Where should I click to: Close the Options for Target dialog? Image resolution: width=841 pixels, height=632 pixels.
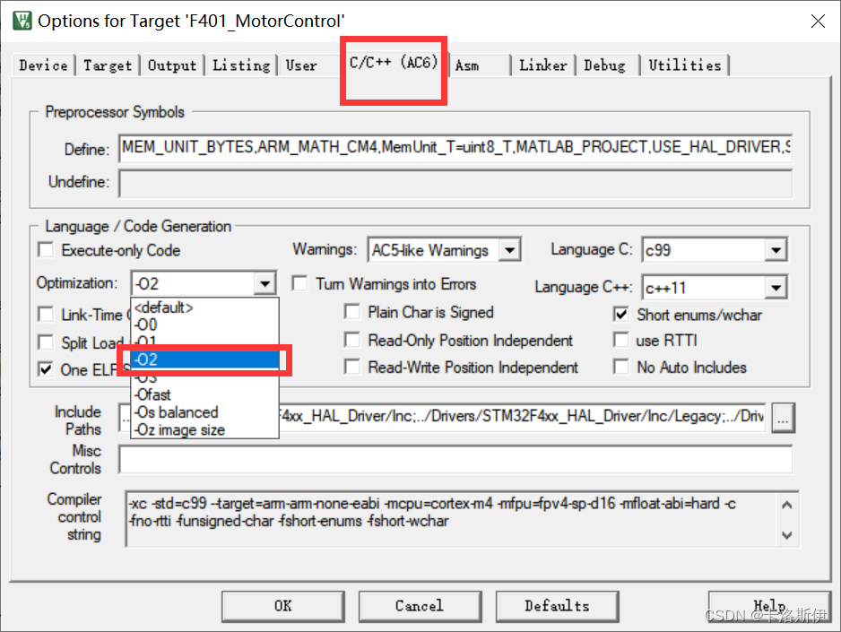(818, 21)
